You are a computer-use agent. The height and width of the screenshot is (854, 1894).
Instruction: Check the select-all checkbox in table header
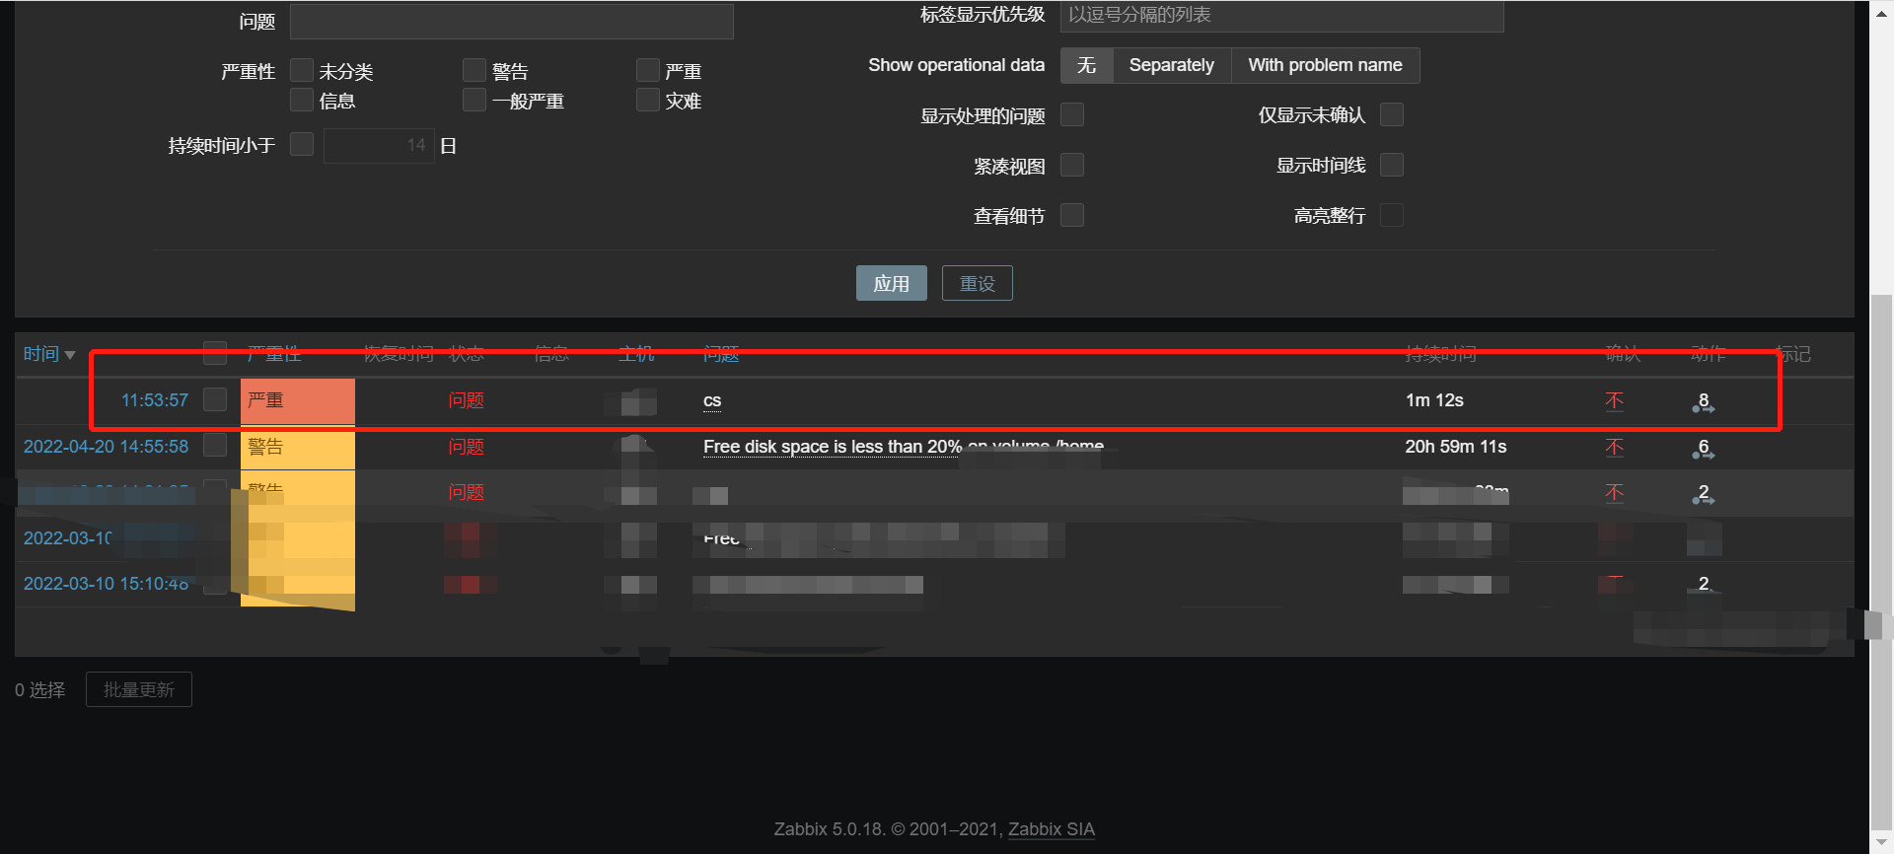click(215, 353)
